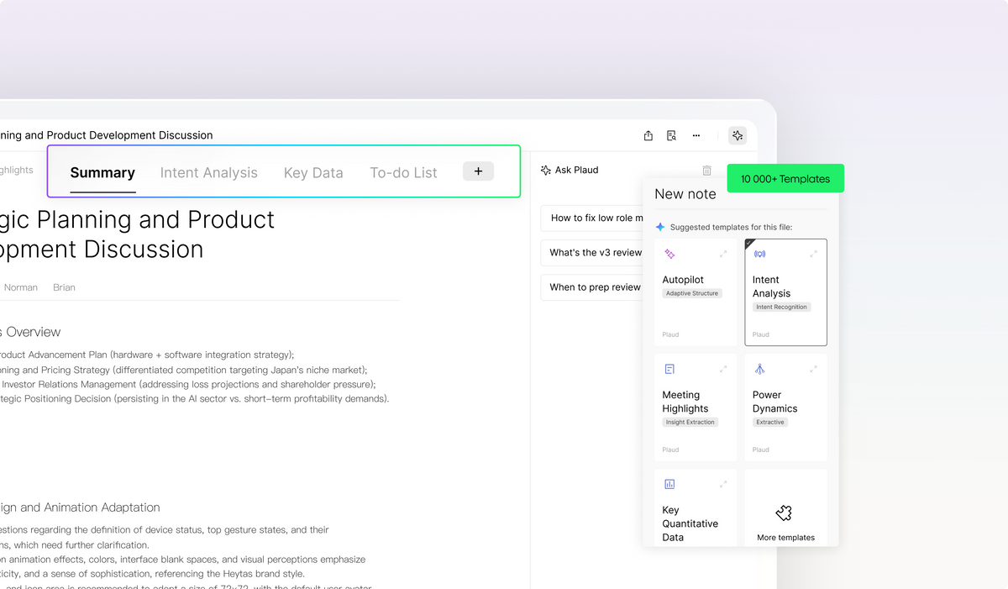Click the trash icon beside Ask Plaud
This screenshot has width=1008, height=589.
[706, 171]
